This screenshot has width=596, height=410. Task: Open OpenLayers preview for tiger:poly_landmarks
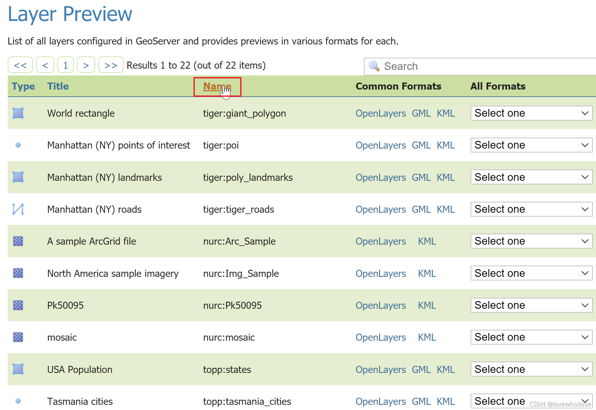pos(381,177)
